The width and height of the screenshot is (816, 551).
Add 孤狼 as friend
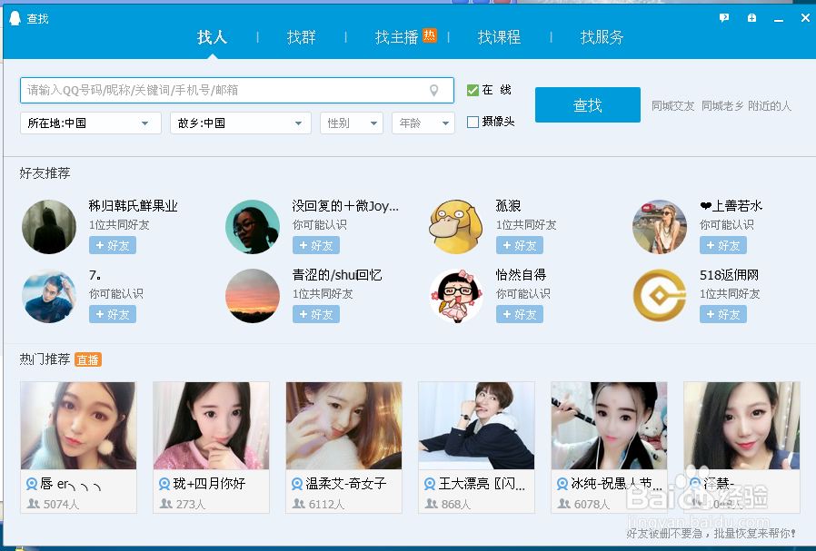click(520, 245)
